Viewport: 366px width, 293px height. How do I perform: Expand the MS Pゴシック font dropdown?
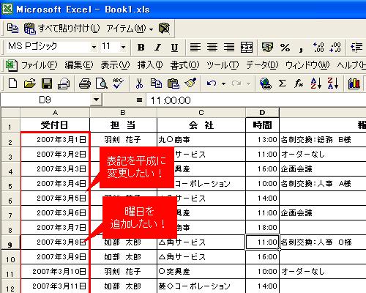click(x=94, y=47)
